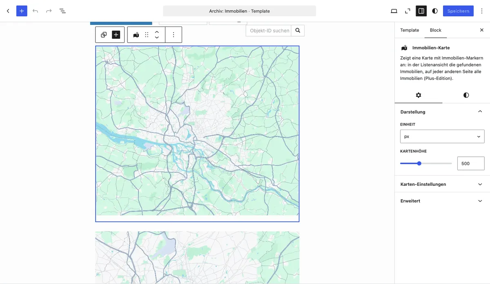Close the settings sidebar with X
The height and width of the screenshot is (284, 490).
click(x=481, y=30)
